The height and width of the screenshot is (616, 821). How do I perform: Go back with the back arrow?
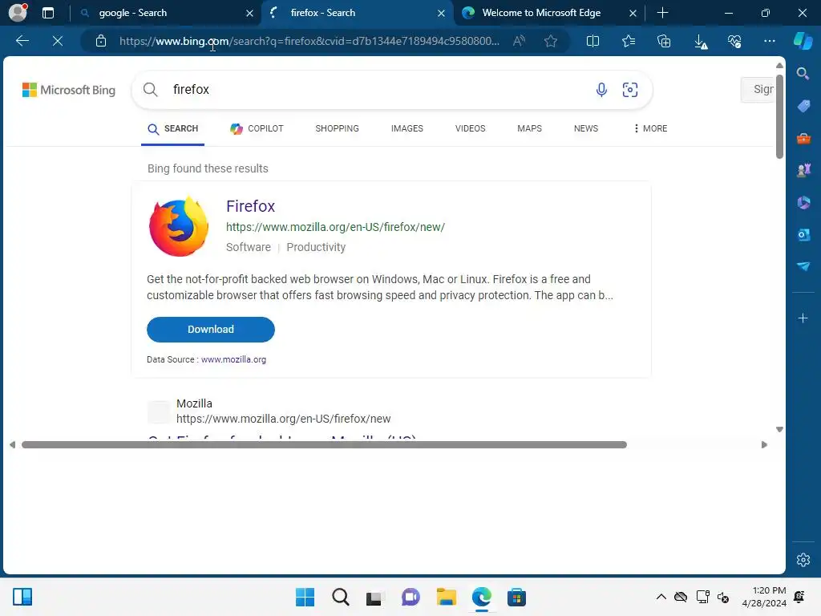(22, 41)
